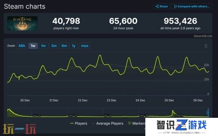Set chart zoom to 6m
The height and width of the screenshot is (136, 218).
pyautogui.click(x=64, y=46)
